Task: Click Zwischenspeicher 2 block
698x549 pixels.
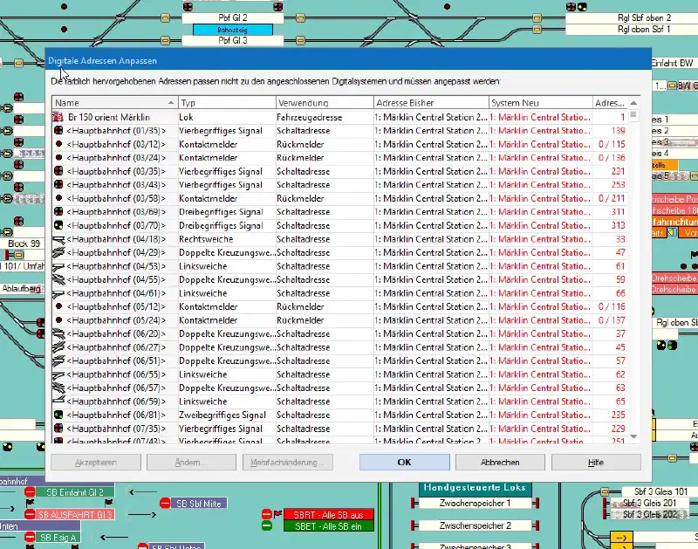Action: (x=475, y=525)
